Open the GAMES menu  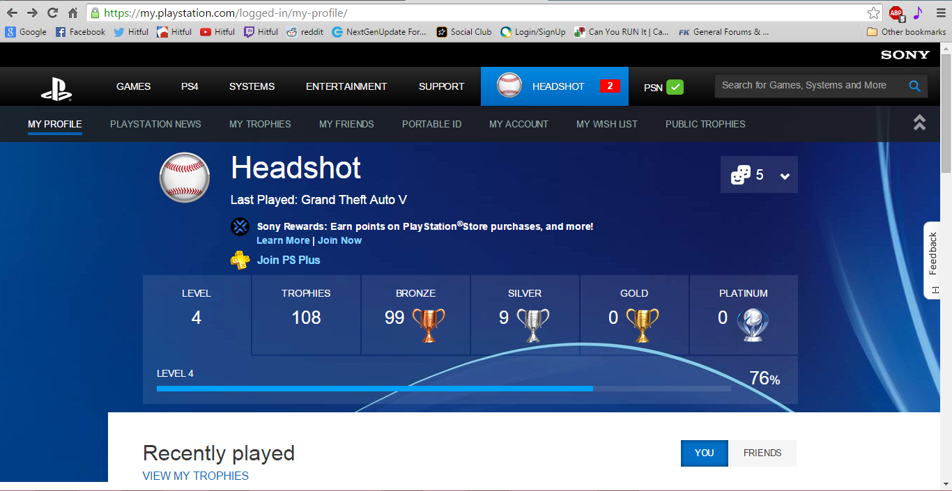tap(134, 86)
